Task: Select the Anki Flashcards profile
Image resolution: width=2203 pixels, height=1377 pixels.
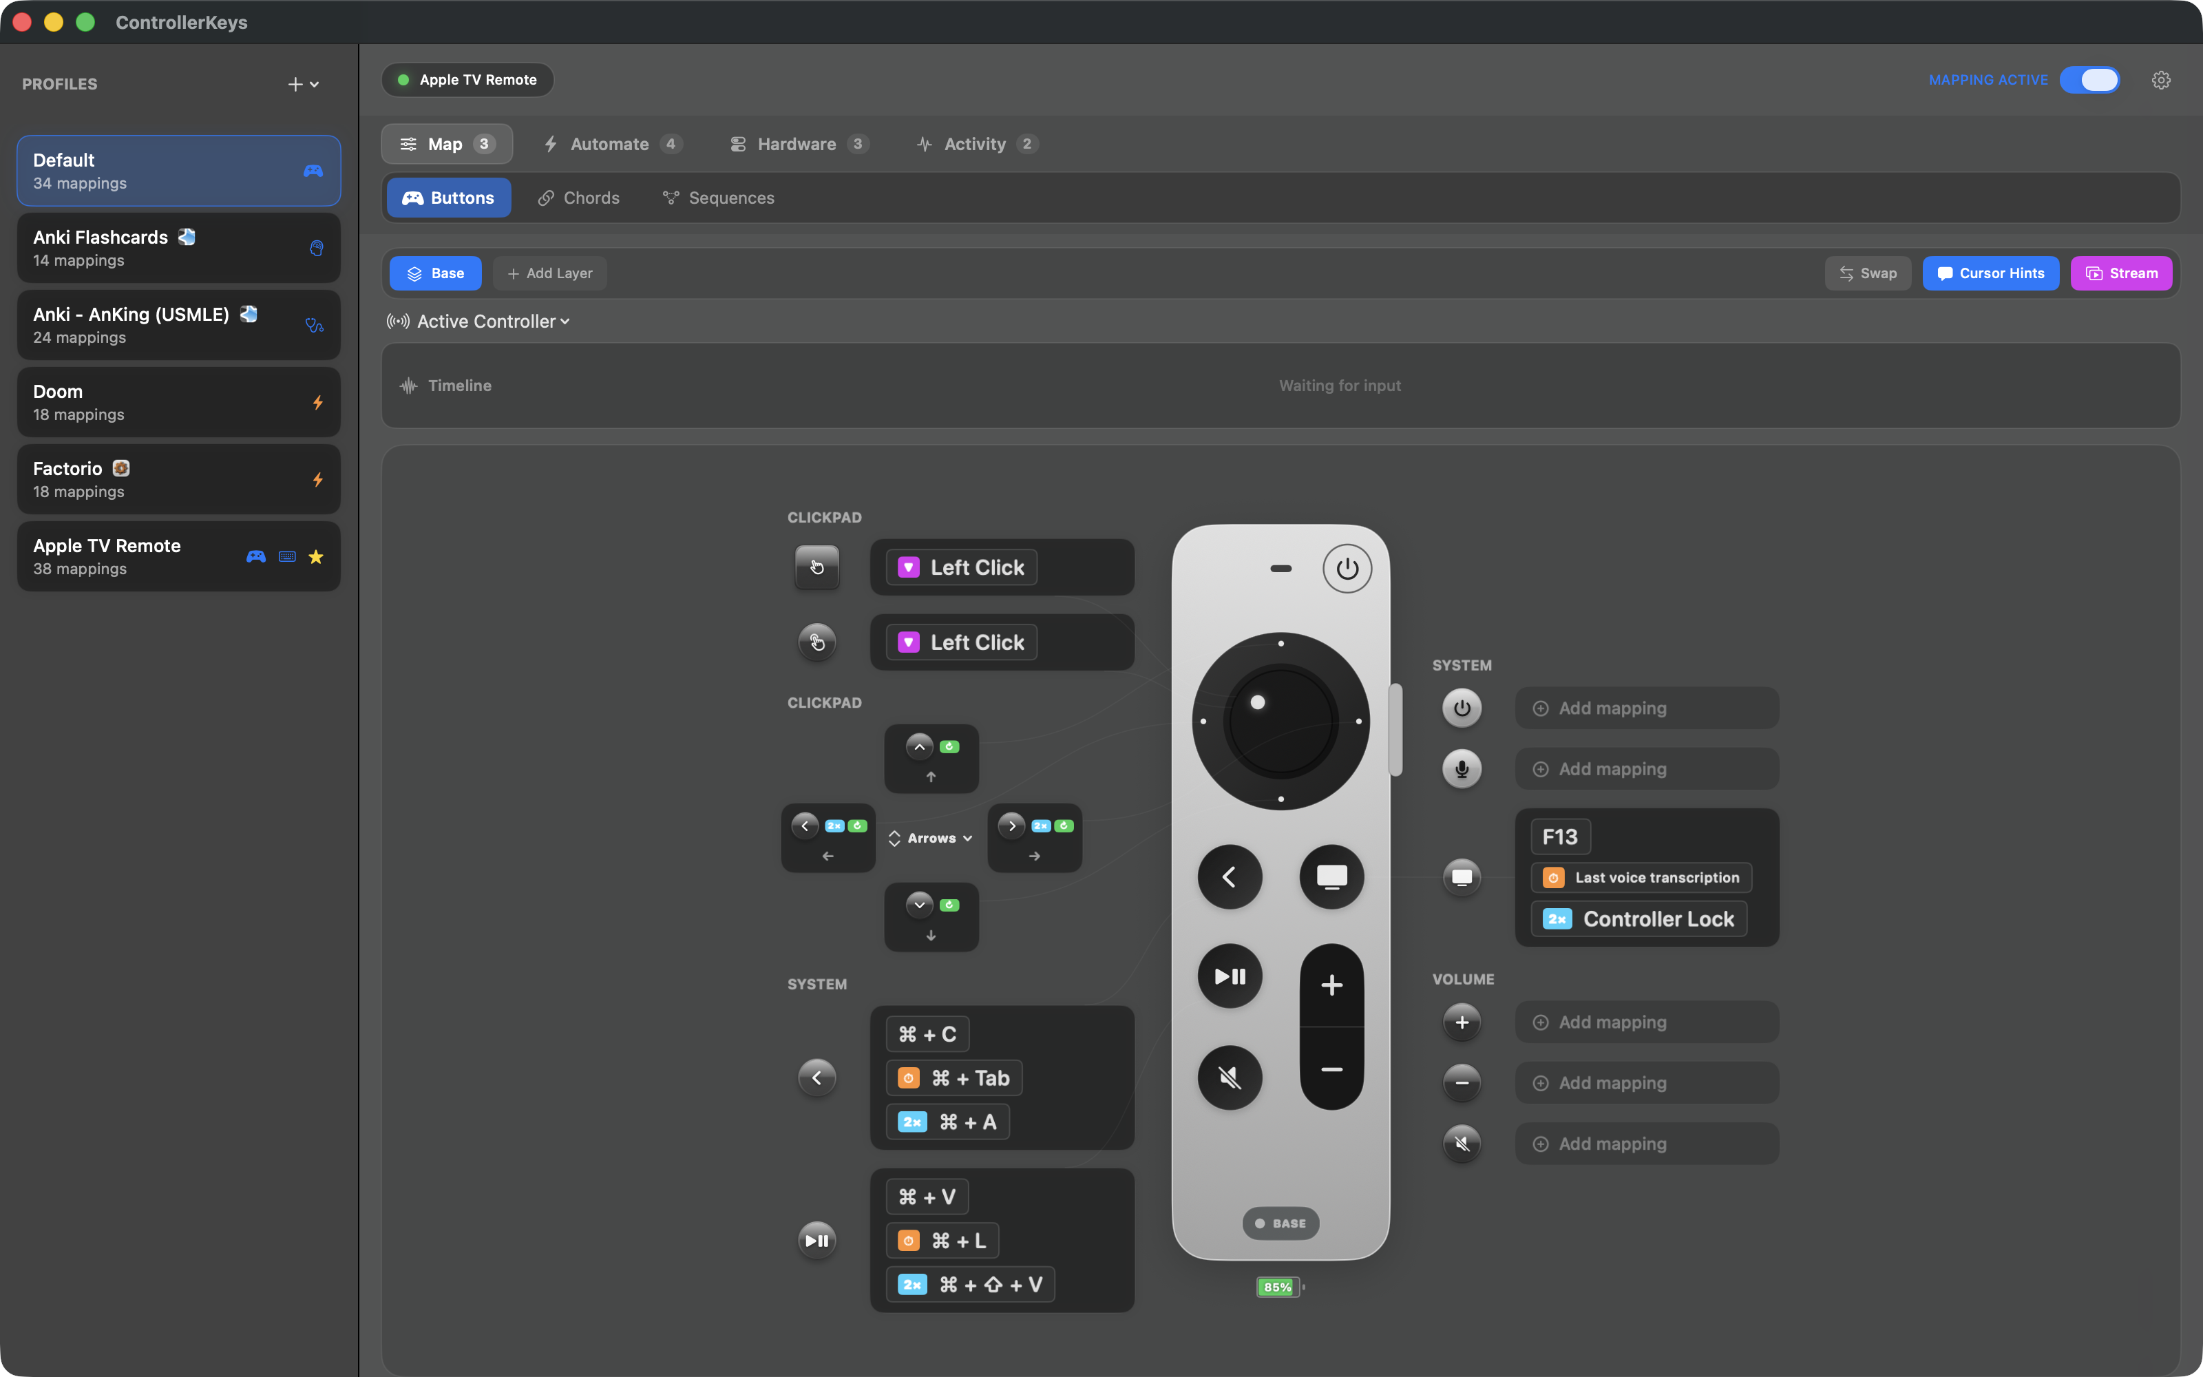Action: click(x=178, y=248)
